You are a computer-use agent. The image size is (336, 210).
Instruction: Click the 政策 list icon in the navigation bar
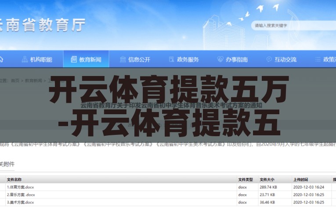coord(318,59)
